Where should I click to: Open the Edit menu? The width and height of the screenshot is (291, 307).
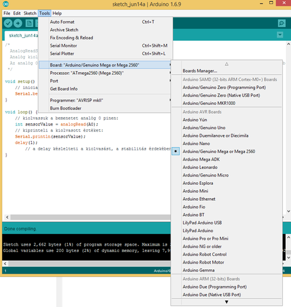click(x=17, y=13)
